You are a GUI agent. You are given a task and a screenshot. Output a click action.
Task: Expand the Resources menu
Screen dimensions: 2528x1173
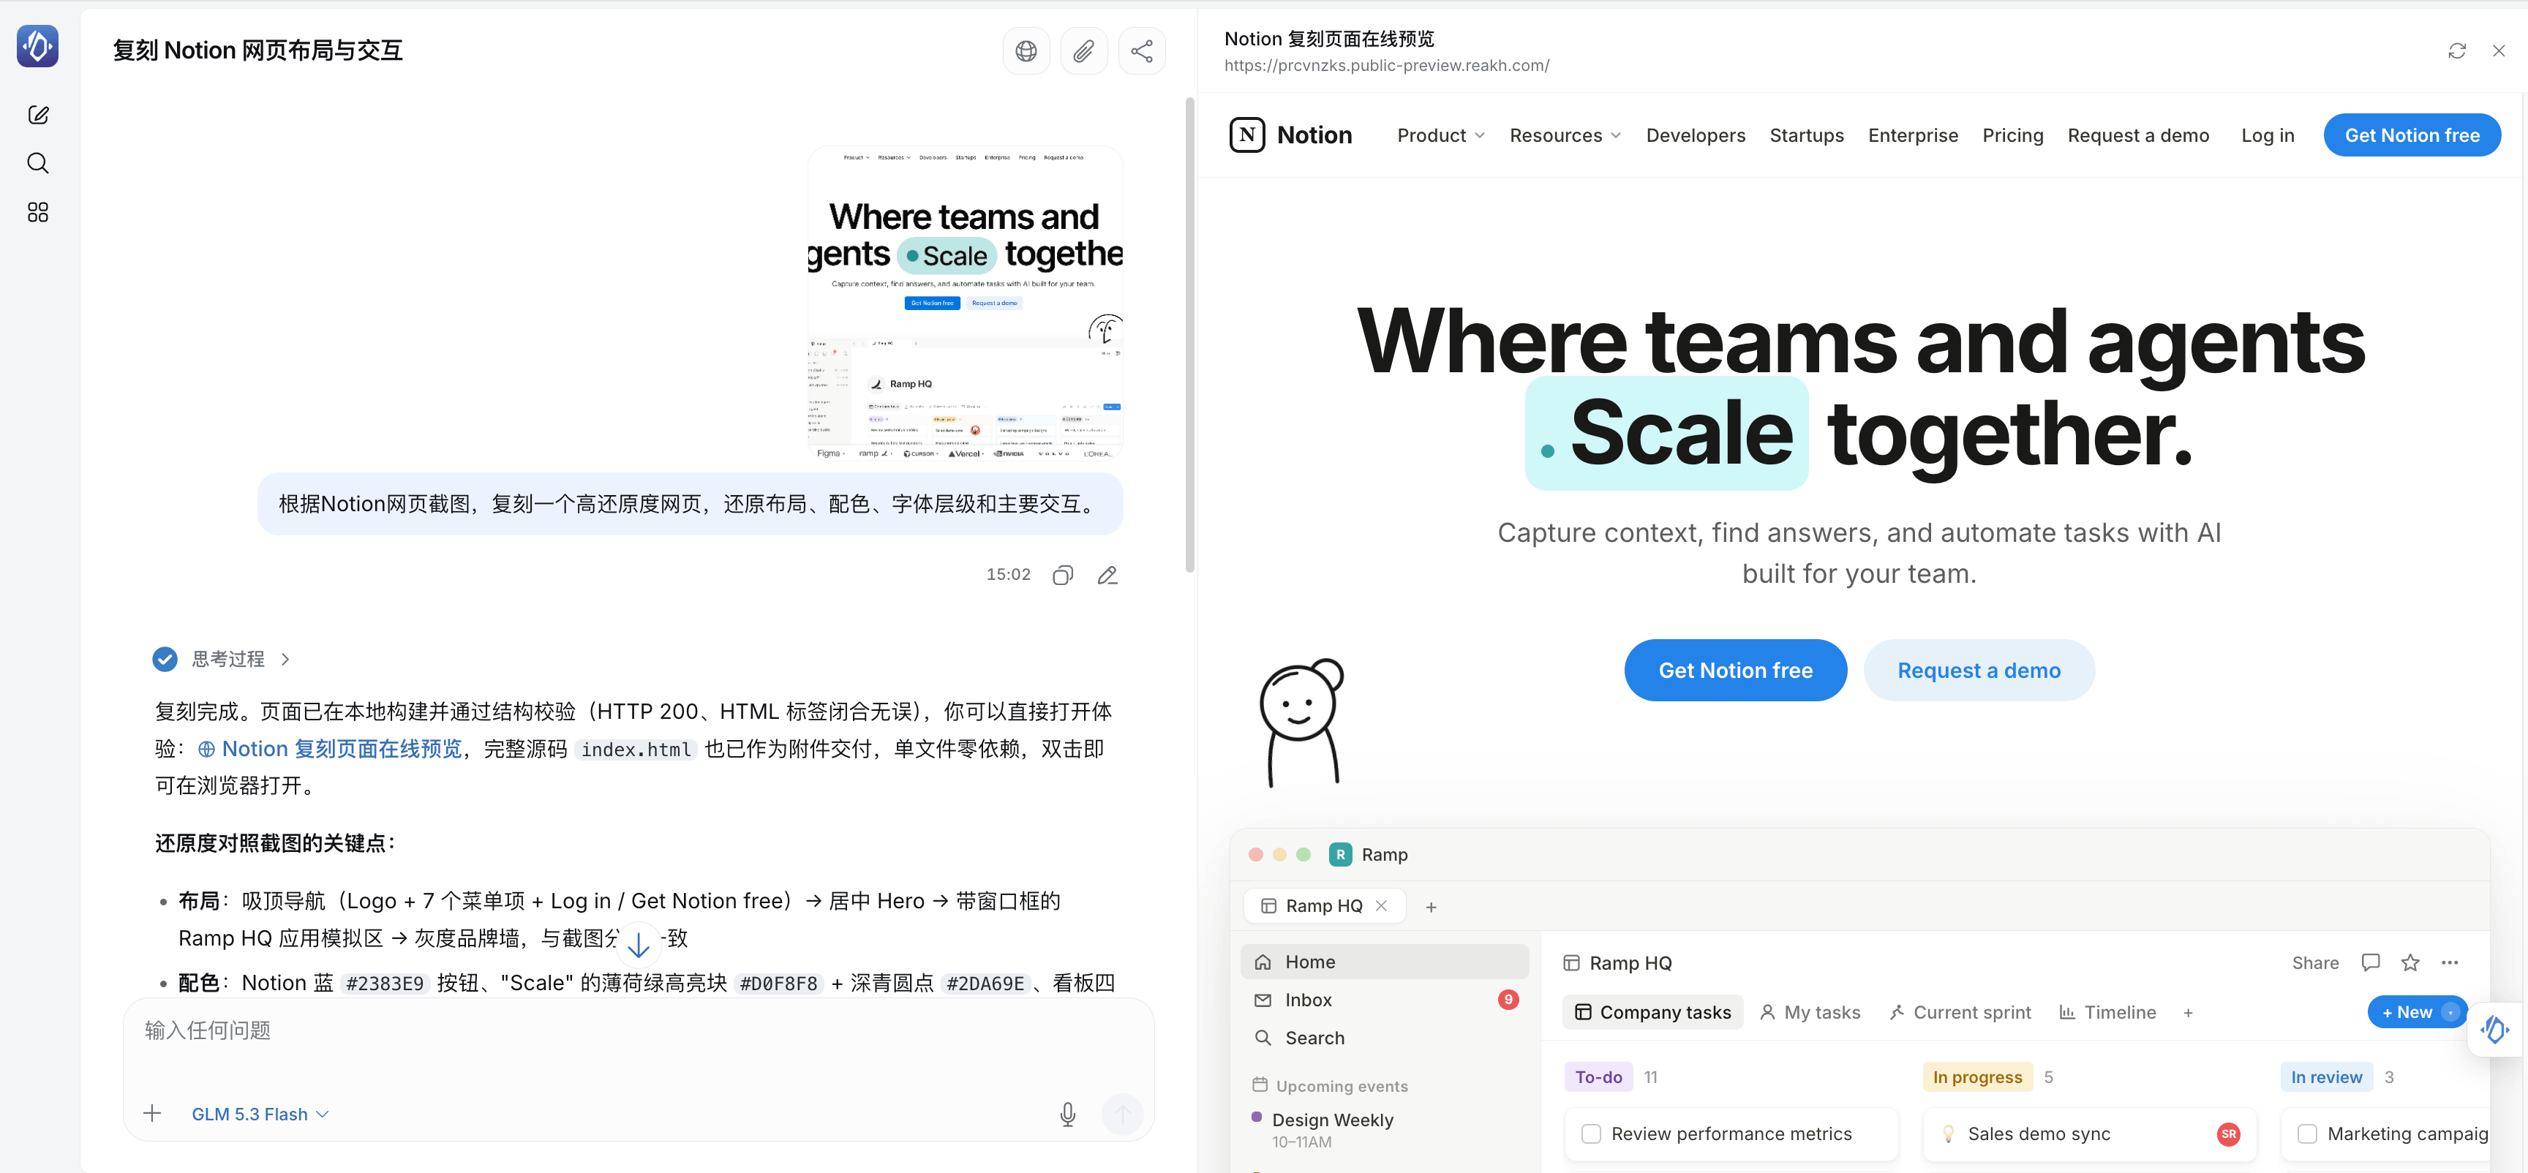pyautogui.click(x=1565, y=135)
